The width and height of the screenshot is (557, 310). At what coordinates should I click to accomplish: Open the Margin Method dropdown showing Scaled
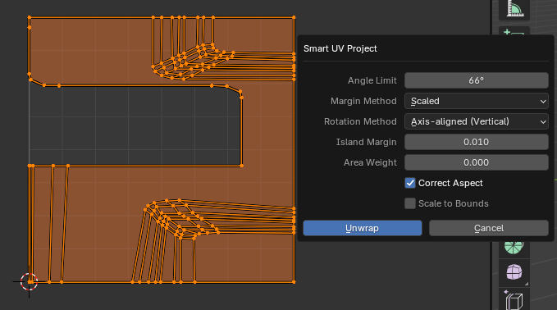(x=477, y=101)
